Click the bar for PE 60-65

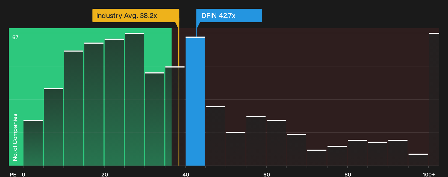click(x=276, y=143)
